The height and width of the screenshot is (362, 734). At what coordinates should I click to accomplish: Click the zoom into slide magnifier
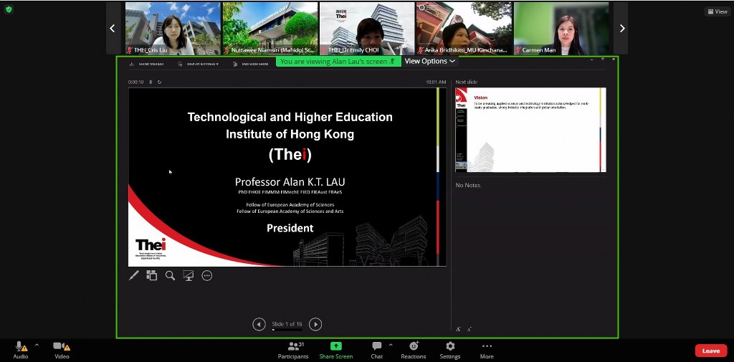pos(170,275)
